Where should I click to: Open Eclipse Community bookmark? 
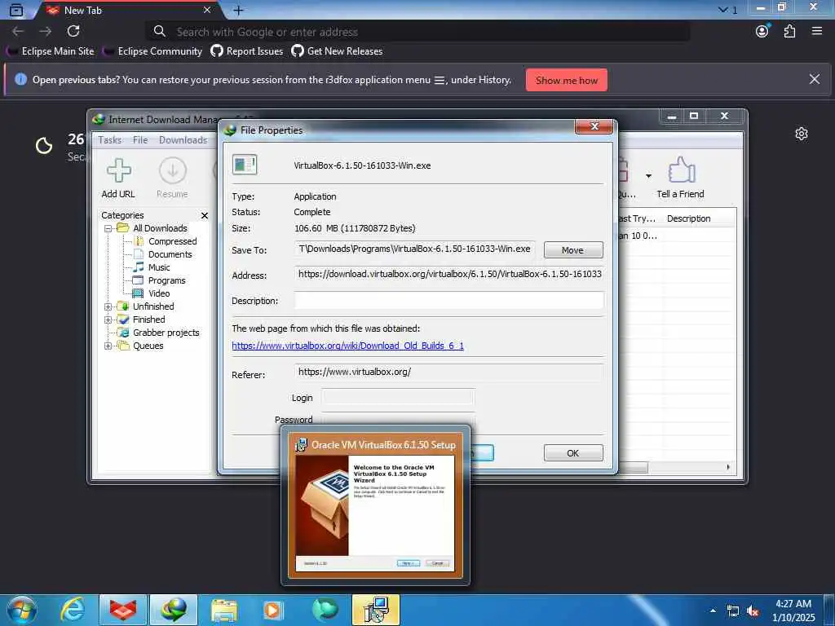(153, 51)
